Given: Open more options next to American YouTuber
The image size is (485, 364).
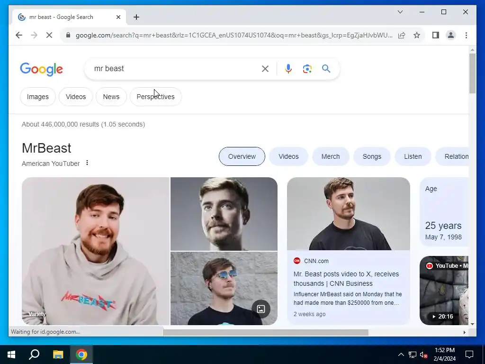Looking at the screenshot, I should [87, 163].
